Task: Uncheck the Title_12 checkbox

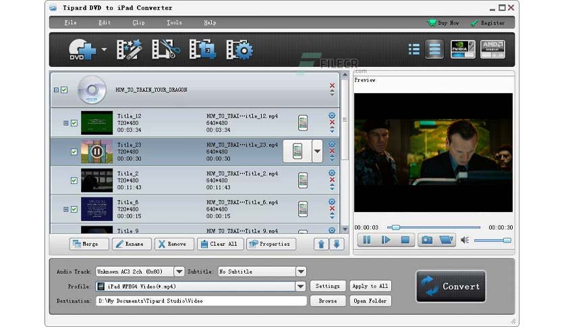Action: coord(74,123)
